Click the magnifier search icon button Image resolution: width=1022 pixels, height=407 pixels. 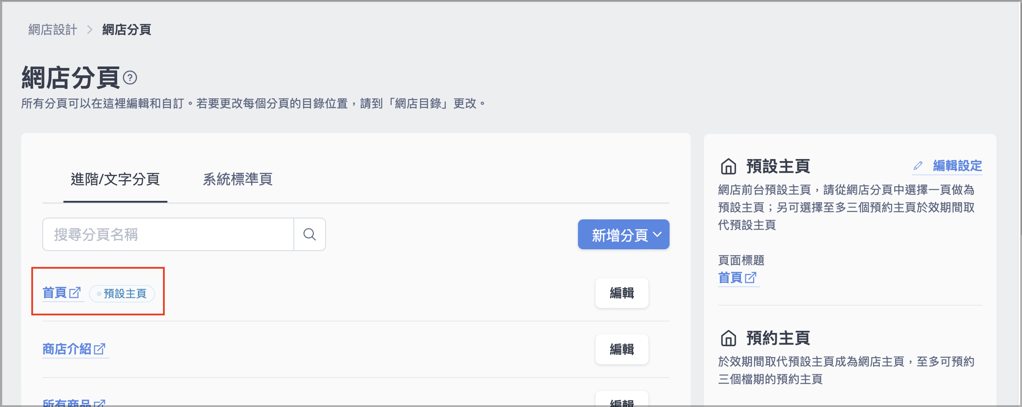[x=310, y=234]
